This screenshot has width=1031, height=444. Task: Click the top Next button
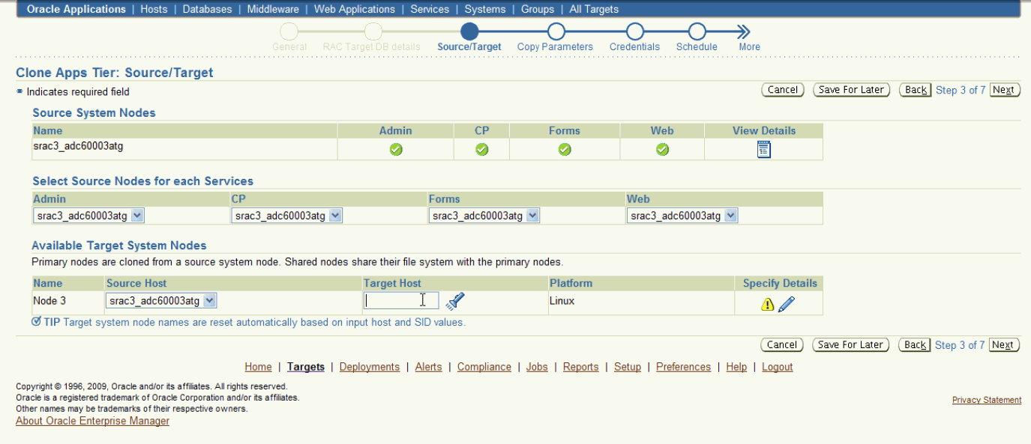(1003, 90)
